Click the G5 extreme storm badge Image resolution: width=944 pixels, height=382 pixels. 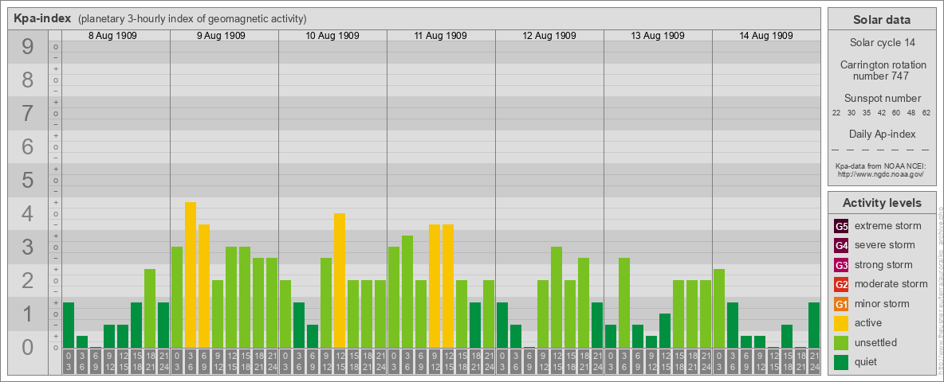tap(841, 227)
